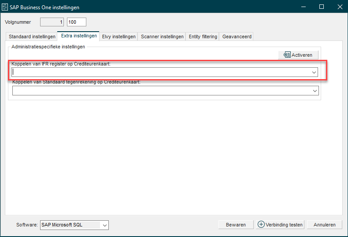This screenshot has width=348, height=237.
Task: Click the Koppelen van IFR register label
Action: pyautogui.click(x=61, y=64)
